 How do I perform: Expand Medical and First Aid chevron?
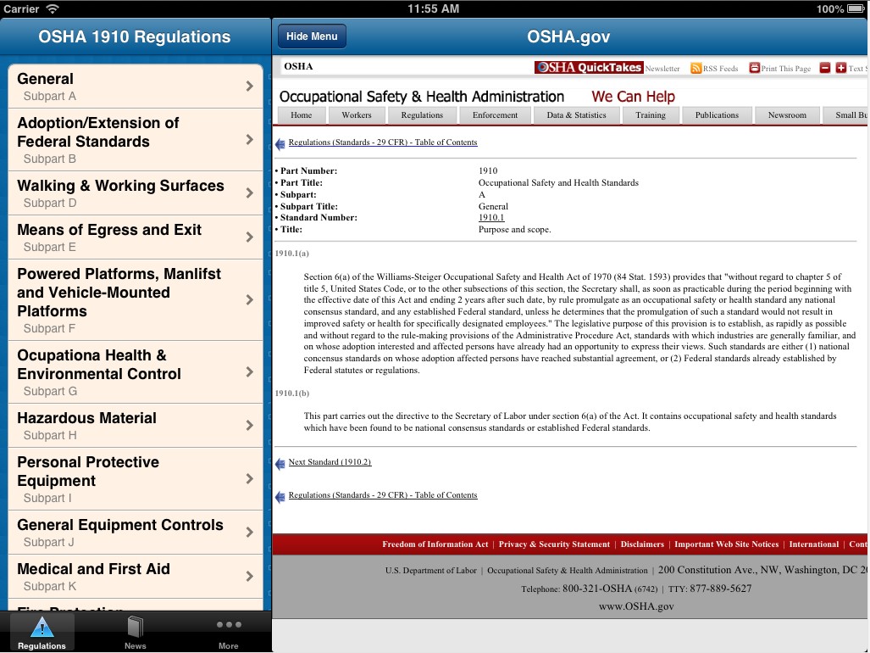(x=250, y=577)
